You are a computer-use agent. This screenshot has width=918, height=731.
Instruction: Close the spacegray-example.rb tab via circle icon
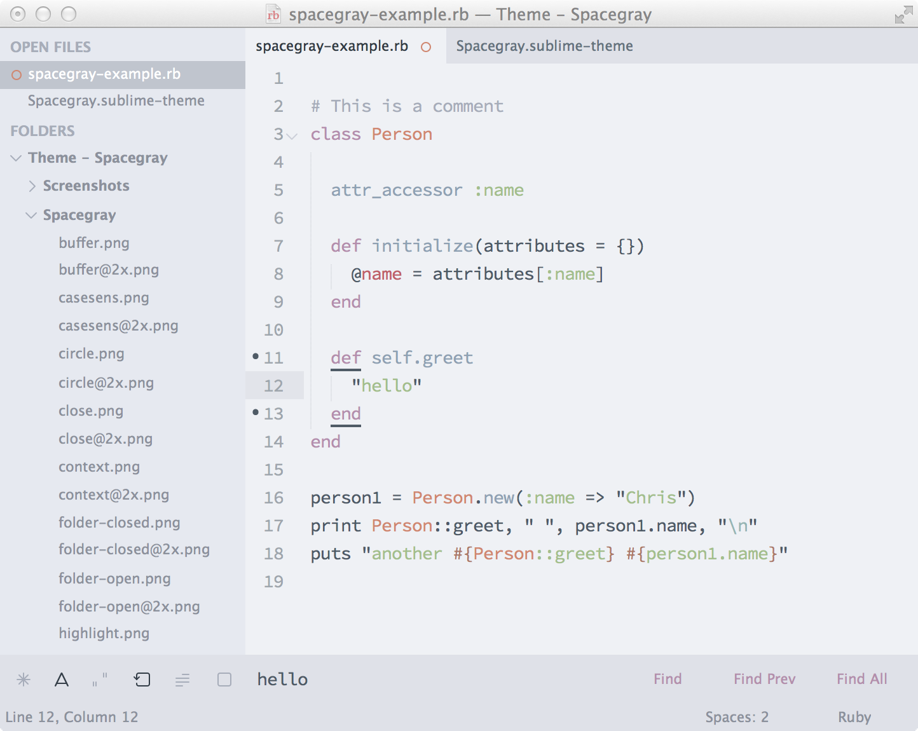click(426, 47)
